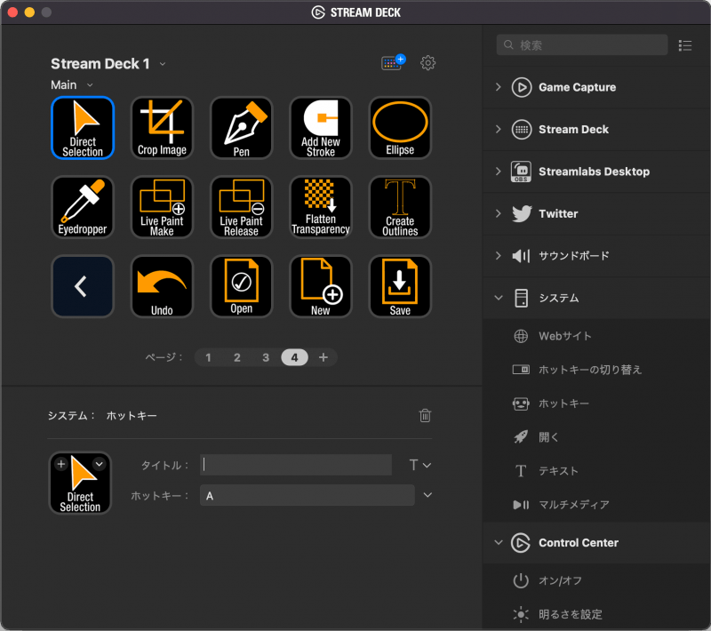Viewport: 711px width, 631px height.
Task: Open preferences with the gear icon
Action: [427, 62]
